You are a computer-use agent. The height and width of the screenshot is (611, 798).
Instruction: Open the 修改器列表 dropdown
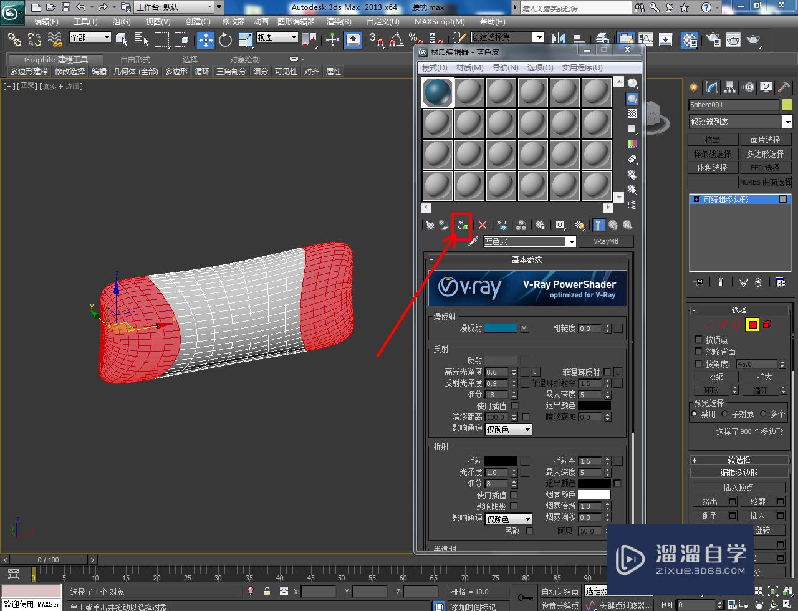tap(740, 122)
